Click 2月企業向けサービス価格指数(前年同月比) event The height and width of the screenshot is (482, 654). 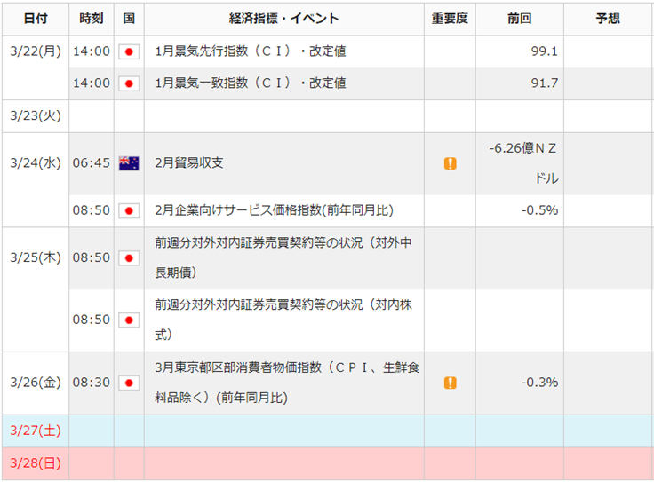[274, 210]
